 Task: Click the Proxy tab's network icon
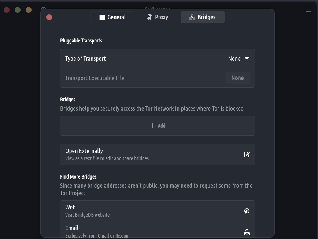point(149,17)
